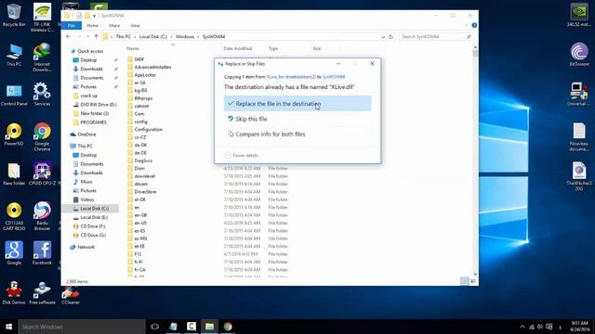This screenshot has height=334, width=595.
Task: Open the Share ribbon tab
Action: (x=113, y=25)
